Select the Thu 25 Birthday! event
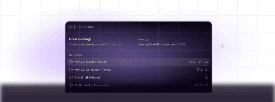This screenshot has width=275, height=102. pos(93,78)
